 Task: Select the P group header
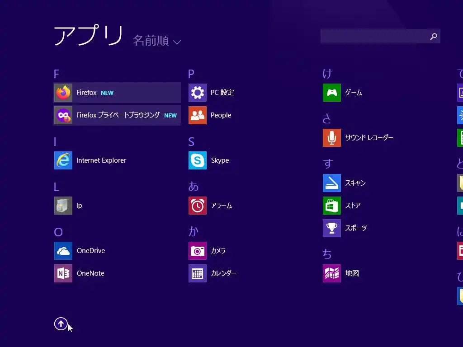coord(191,74)
